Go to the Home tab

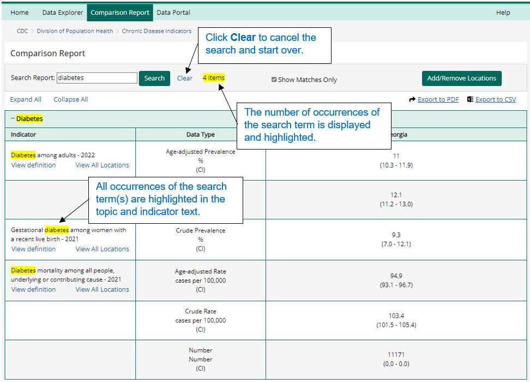(19, 11)
